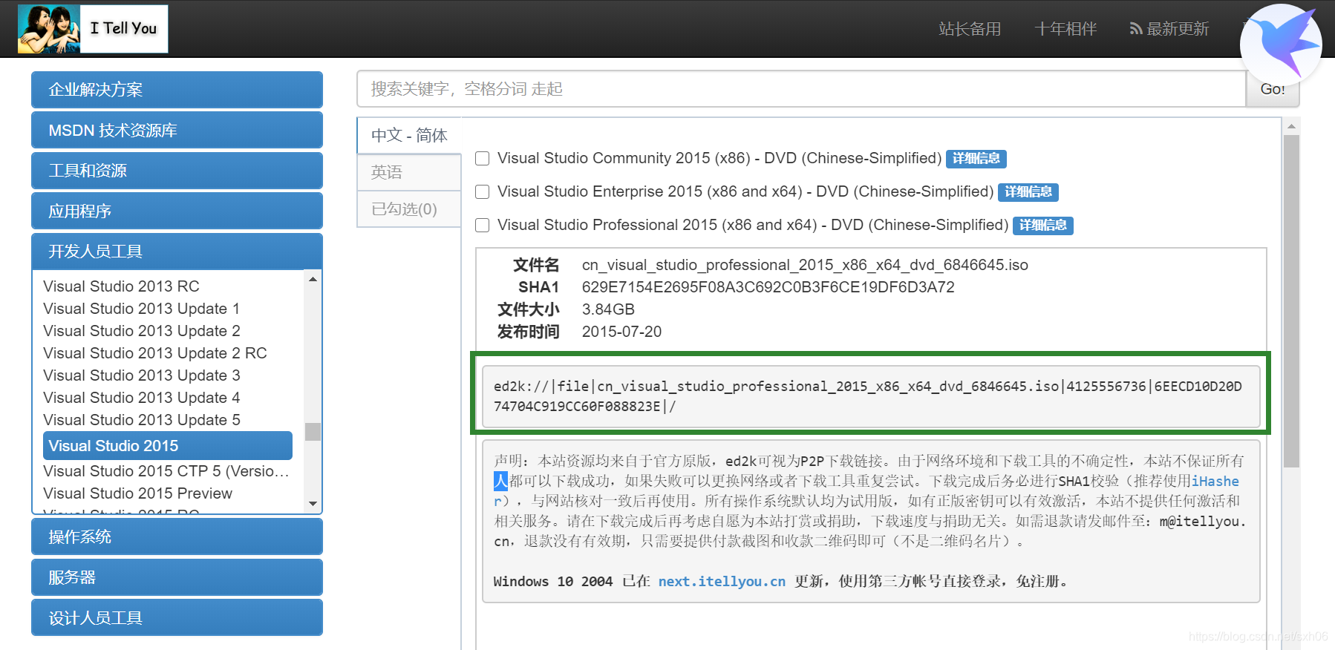This screenshot has height=650, width=1335.
Task: Select the highlighted Visual Studio 2015 item
Action: tap(168, 446)
